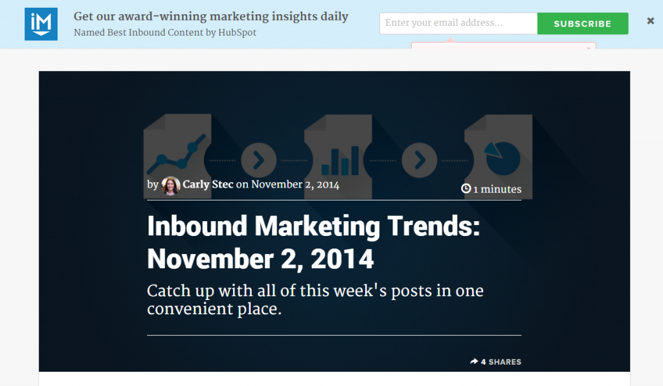Click the iM logo in the header
This screenshot has width=663, height=386.
tap(41, 23)
